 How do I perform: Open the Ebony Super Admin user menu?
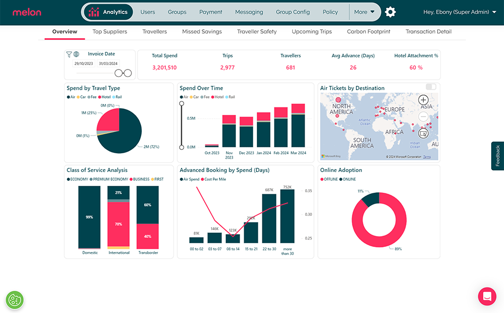pos(459,12)
